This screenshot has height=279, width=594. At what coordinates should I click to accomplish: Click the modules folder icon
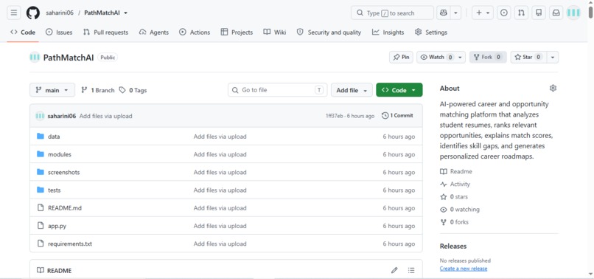tap(41, 154)
